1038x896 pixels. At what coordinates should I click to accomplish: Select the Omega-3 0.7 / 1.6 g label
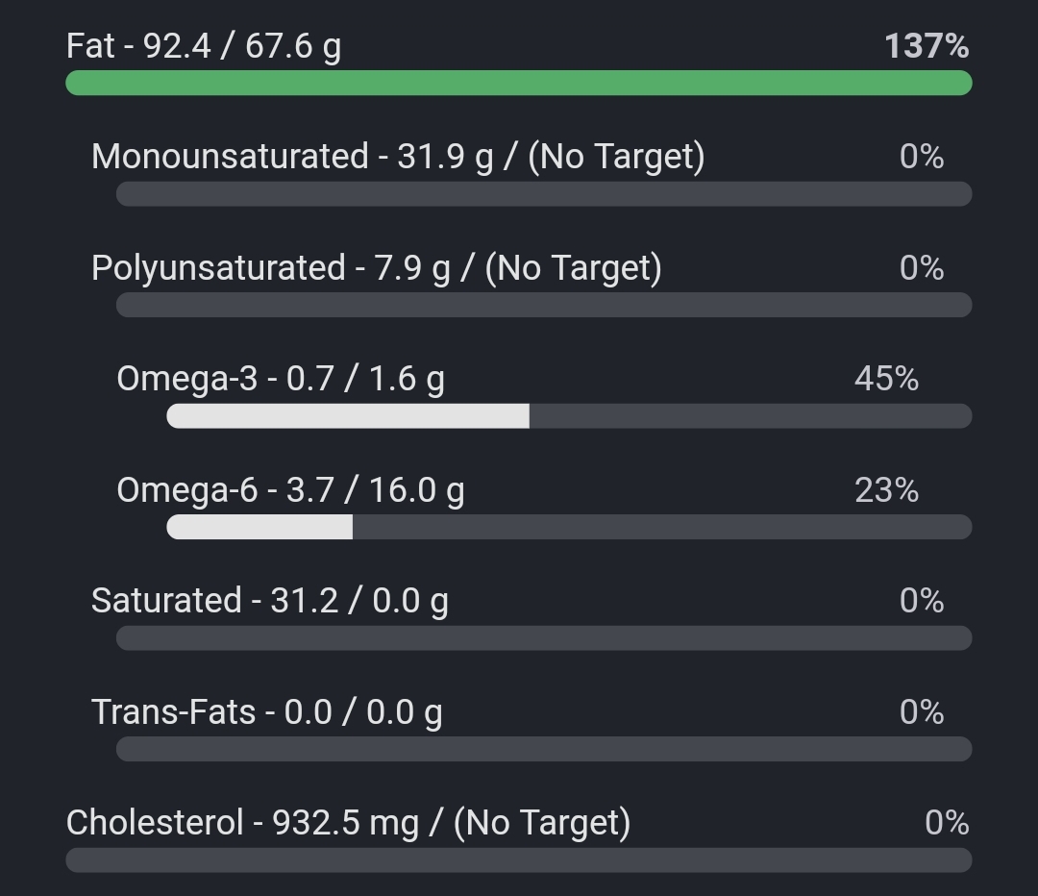(281, 379)
